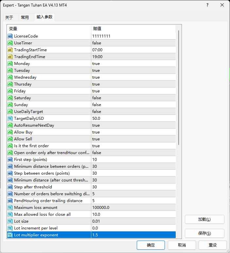Screen dimensions: 230x253
Task: Click the string icon beside TradingEndTime
Action: coord(10,57)
